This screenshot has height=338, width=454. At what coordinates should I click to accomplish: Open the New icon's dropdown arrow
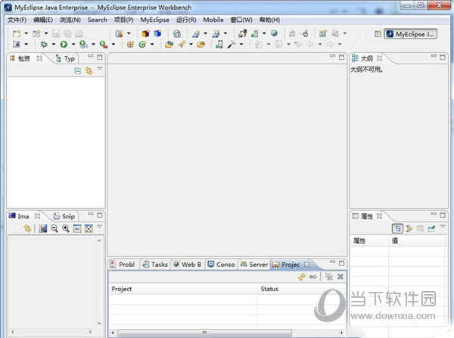(26, 33)
